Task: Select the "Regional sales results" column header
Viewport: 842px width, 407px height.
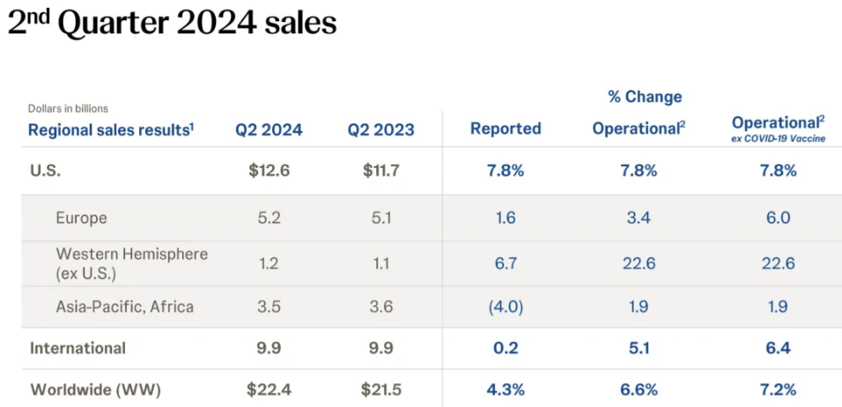Action: (x=111, y=130)
